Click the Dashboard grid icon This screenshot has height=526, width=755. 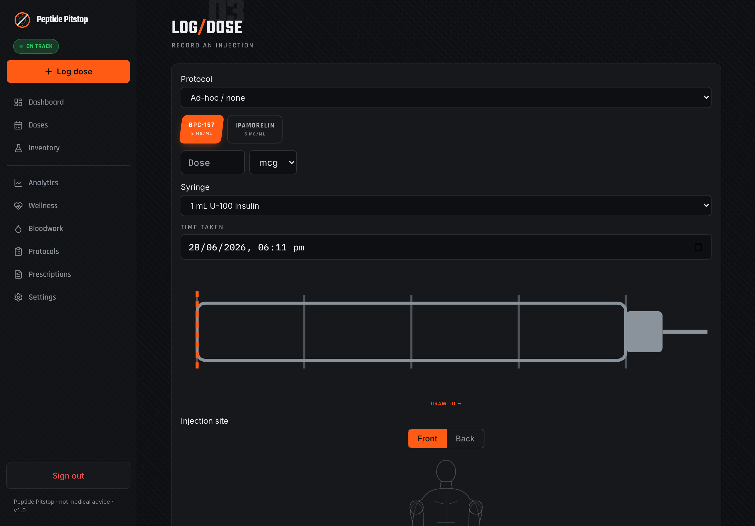tap(18, 102)
